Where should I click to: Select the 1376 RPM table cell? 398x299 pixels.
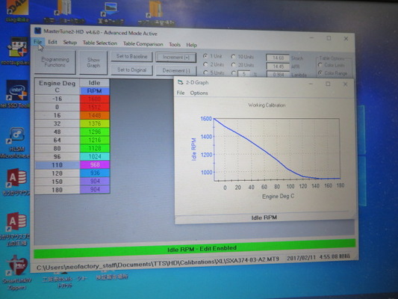point(94,124)
